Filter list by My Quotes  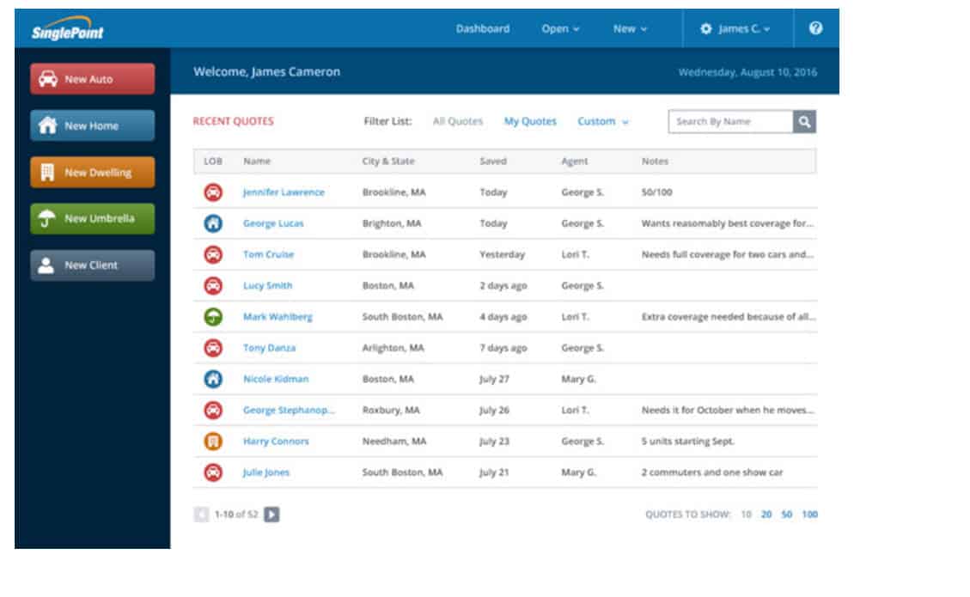coord(530,121)
